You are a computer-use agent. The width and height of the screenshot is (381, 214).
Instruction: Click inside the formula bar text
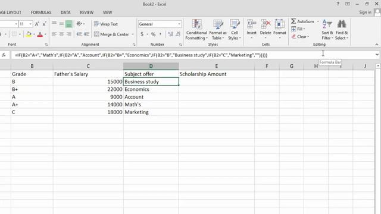(x=141, y=55)
